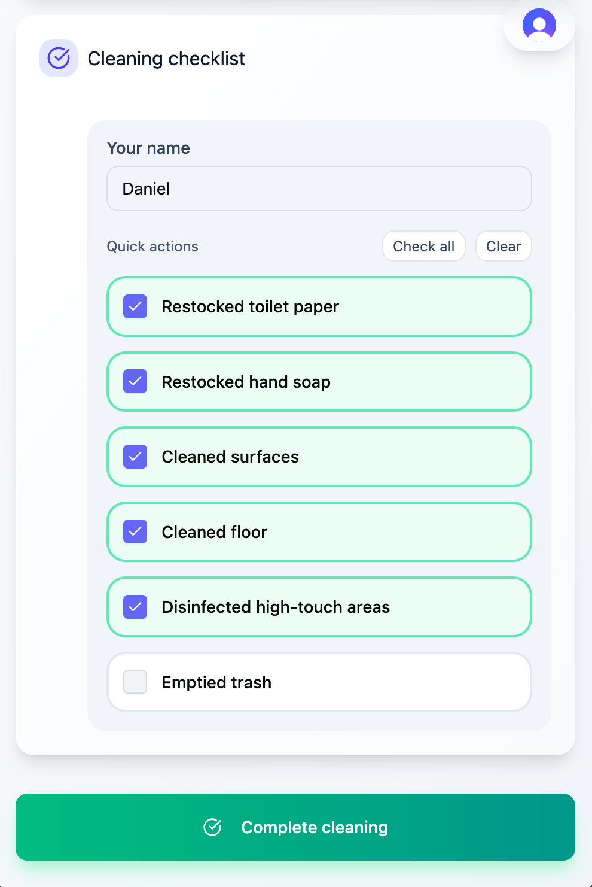Click the checkbox icon on Disinfected high-touch areas
This screenshot has width=592, height=887.
135,607
